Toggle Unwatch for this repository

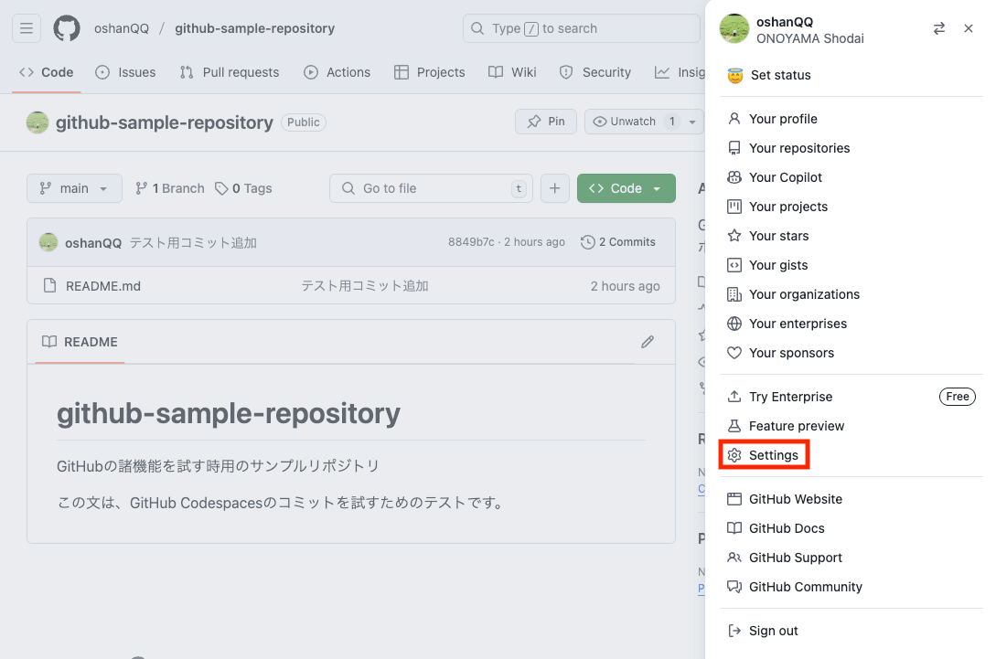pos(633,122)
